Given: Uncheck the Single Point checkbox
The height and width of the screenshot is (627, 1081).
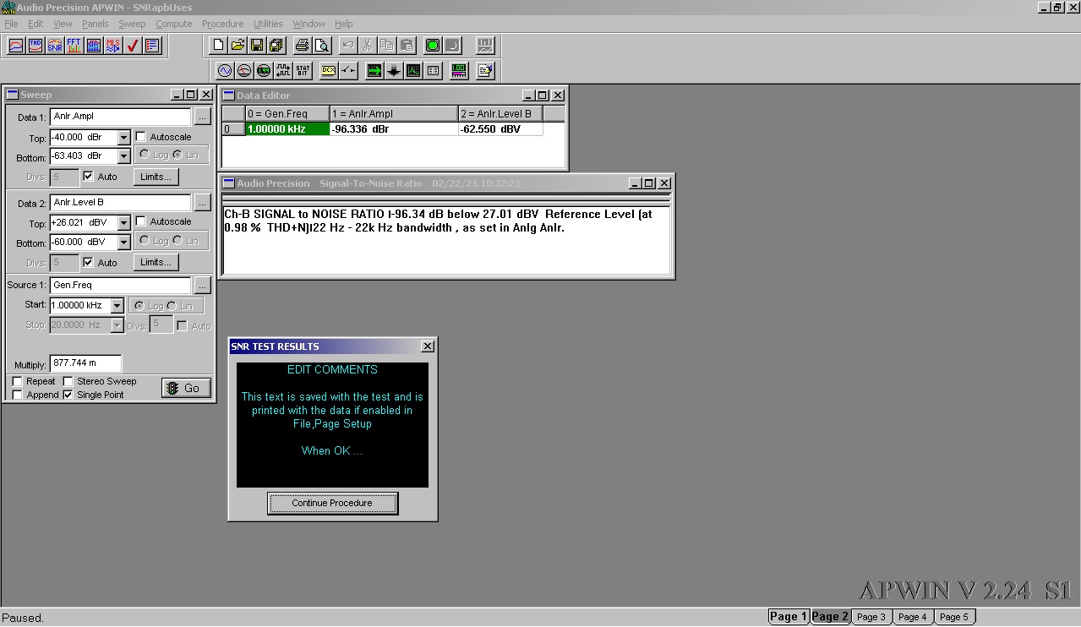Looking at the screenshot, I should click(68, 395).
